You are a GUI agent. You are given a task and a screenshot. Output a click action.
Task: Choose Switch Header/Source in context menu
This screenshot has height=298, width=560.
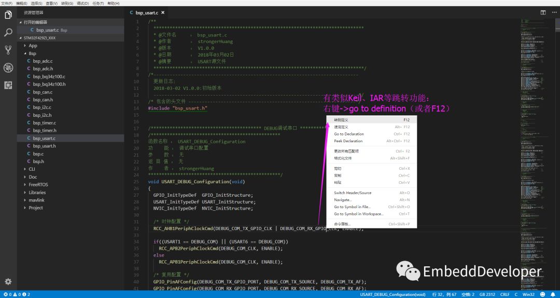[371, 193]
